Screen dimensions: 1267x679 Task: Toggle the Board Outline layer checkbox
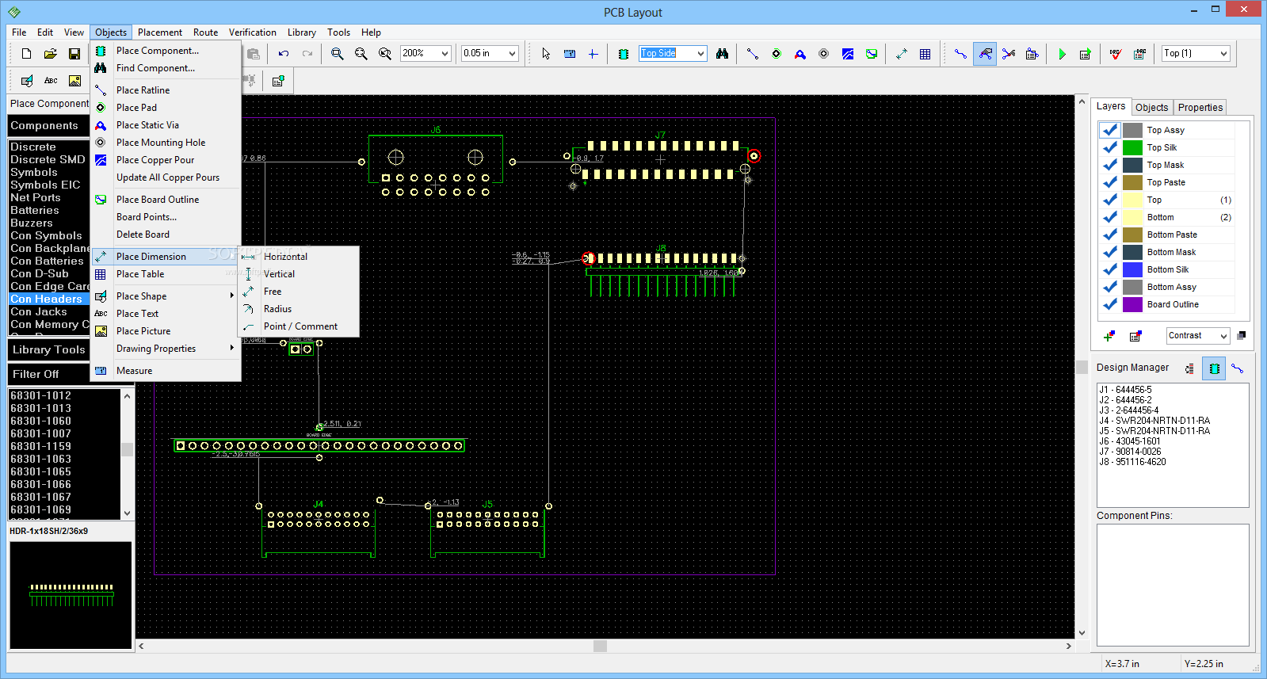(x=1109, y=304)
